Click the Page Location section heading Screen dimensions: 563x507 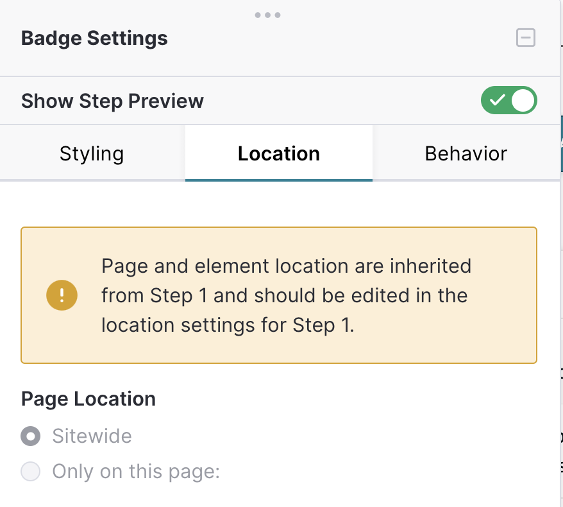point(88,399)
